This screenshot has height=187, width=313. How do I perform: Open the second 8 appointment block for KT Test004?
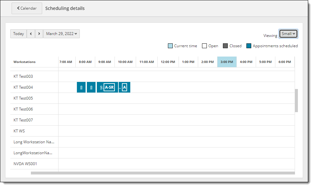click(91, 87)
